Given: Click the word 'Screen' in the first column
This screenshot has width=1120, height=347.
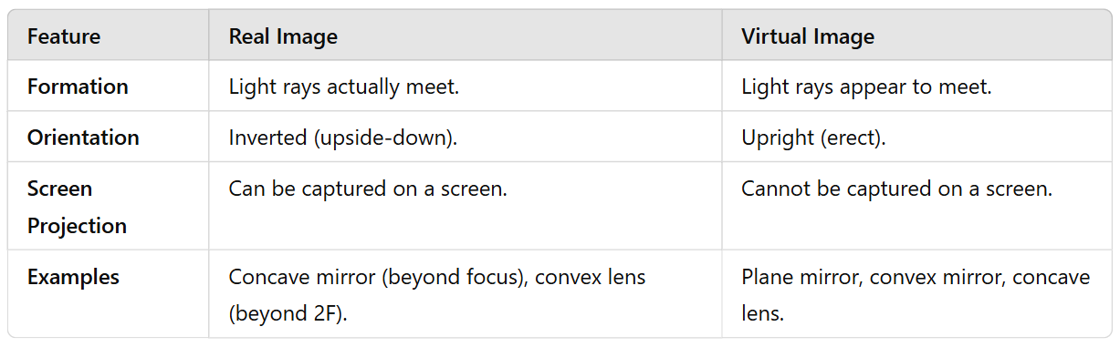Looking at the screenshot, I should (x=59, y=189).
